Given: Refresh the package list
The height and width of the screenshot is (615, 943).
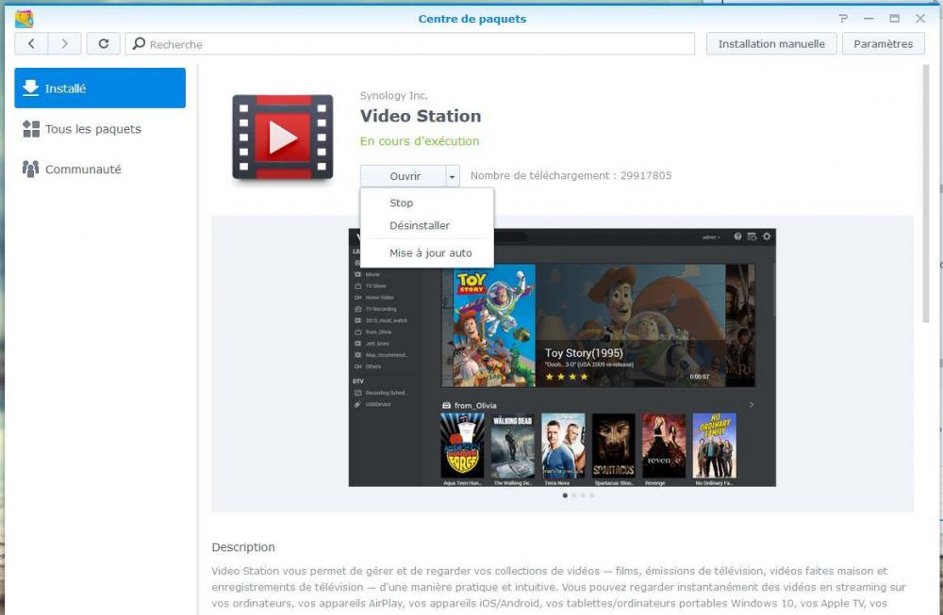Looking at the screenshot, I should point(103,43).
